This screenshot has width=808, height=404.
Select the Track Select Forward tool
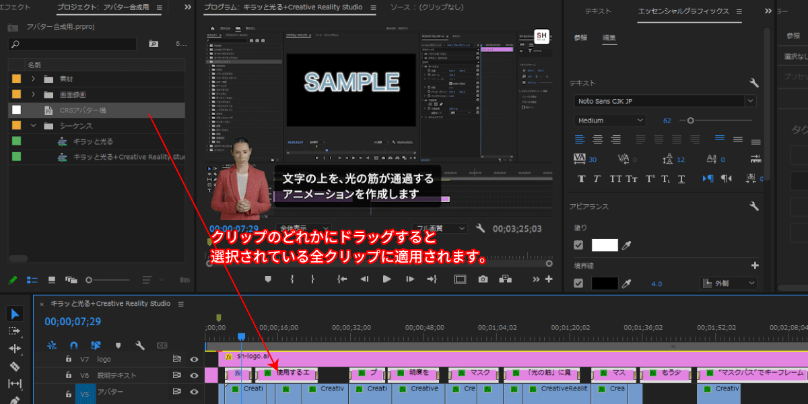click(x=15, y=331)
